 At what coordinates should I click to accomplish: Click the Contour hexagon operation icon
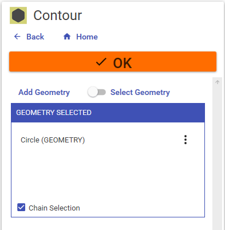[x=18, y=15]
